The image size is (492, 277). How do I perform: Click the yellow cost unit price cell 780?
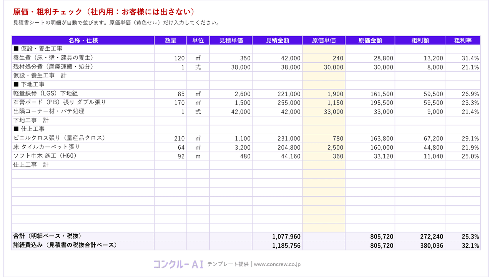click(324, 138)
